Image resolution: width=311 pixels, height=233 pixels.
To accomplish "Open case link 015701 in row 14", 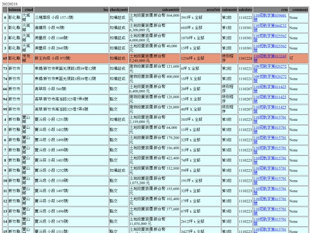I will tap(270, 221).
